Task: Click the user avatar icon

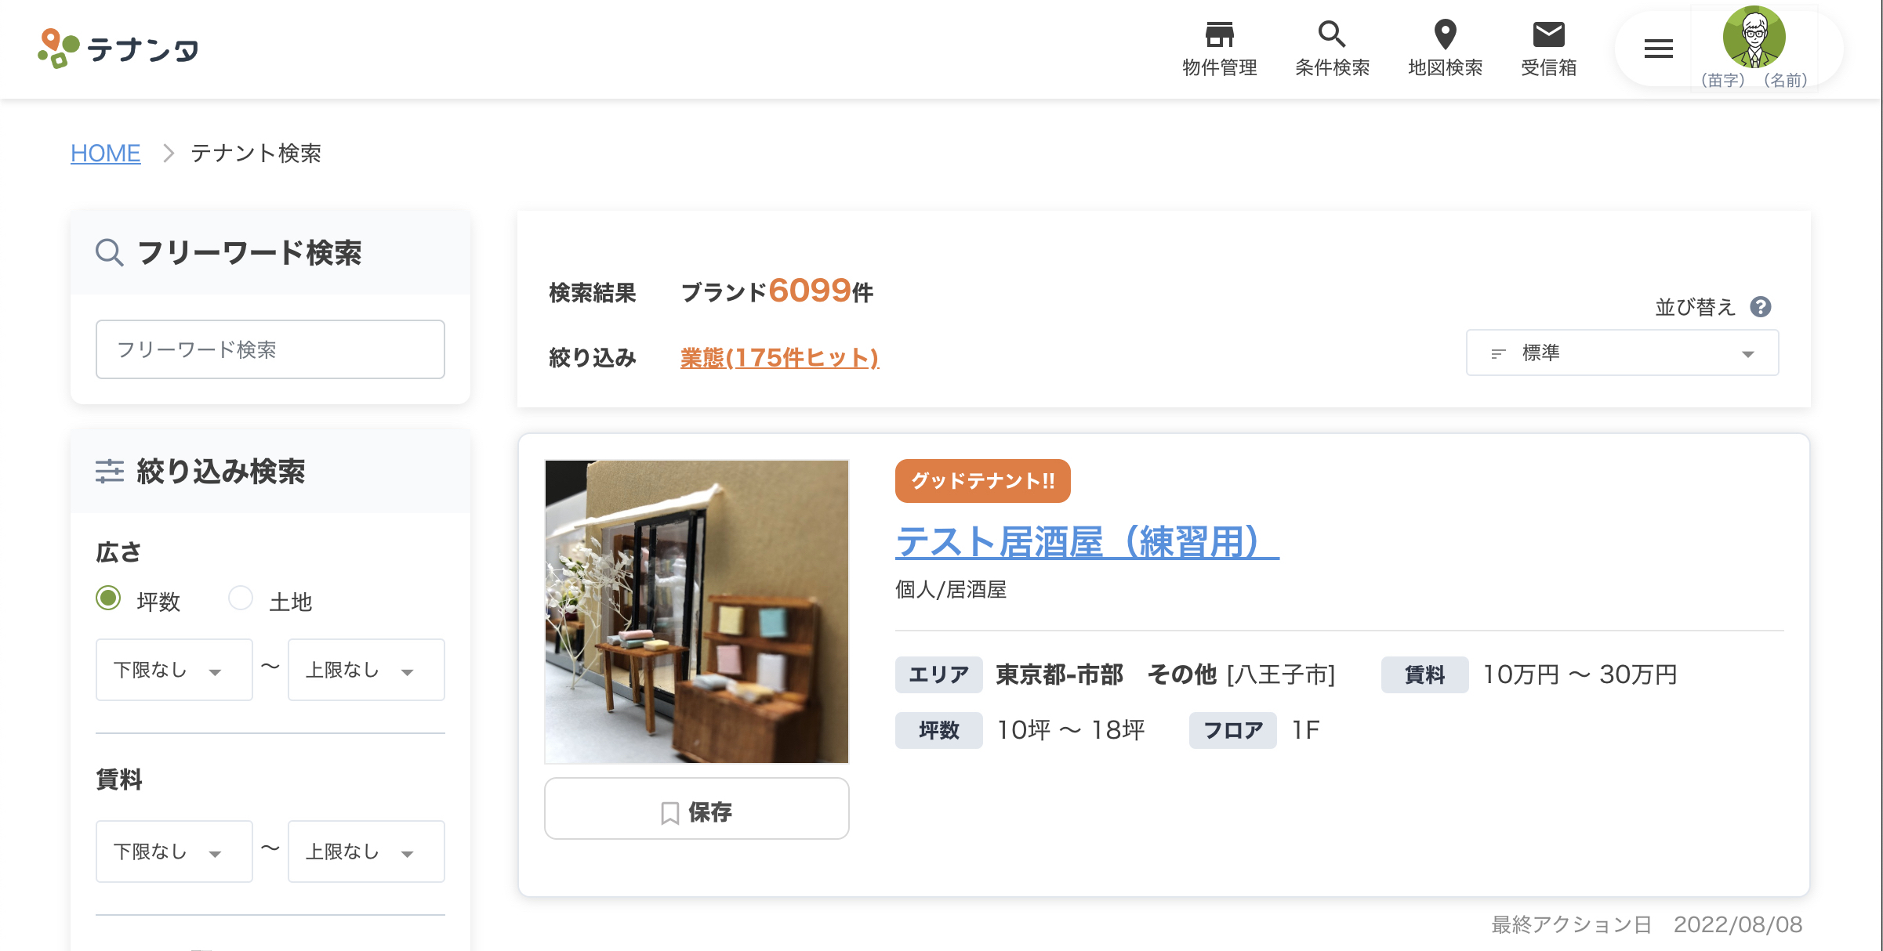Action: 1754,37
